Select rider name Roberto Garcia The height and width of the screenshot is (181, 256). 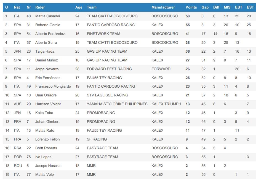pos(48,25)
